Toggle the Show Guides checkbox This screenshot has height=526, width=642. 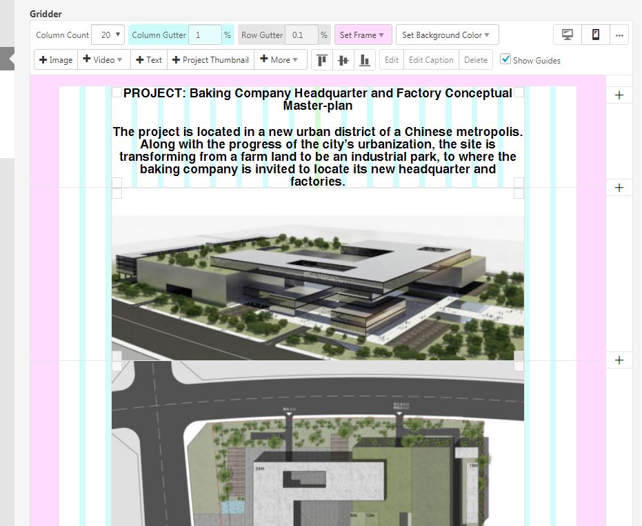point(505,59)
